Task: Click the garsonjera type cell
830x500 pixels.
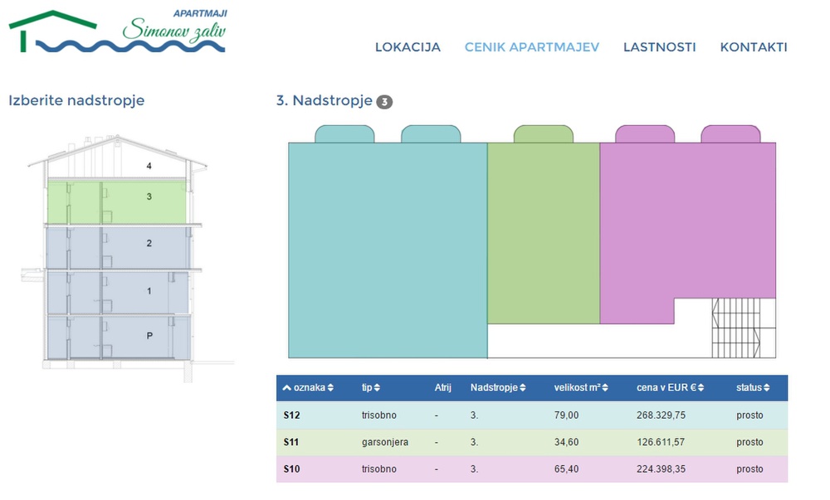Action: click(385, 443)
